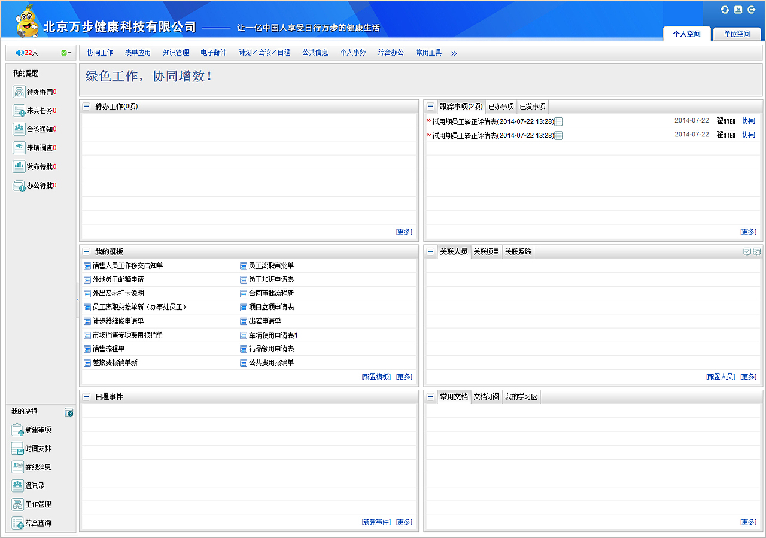Open 未完任务 reminder icon

click(x=19, y=111)
